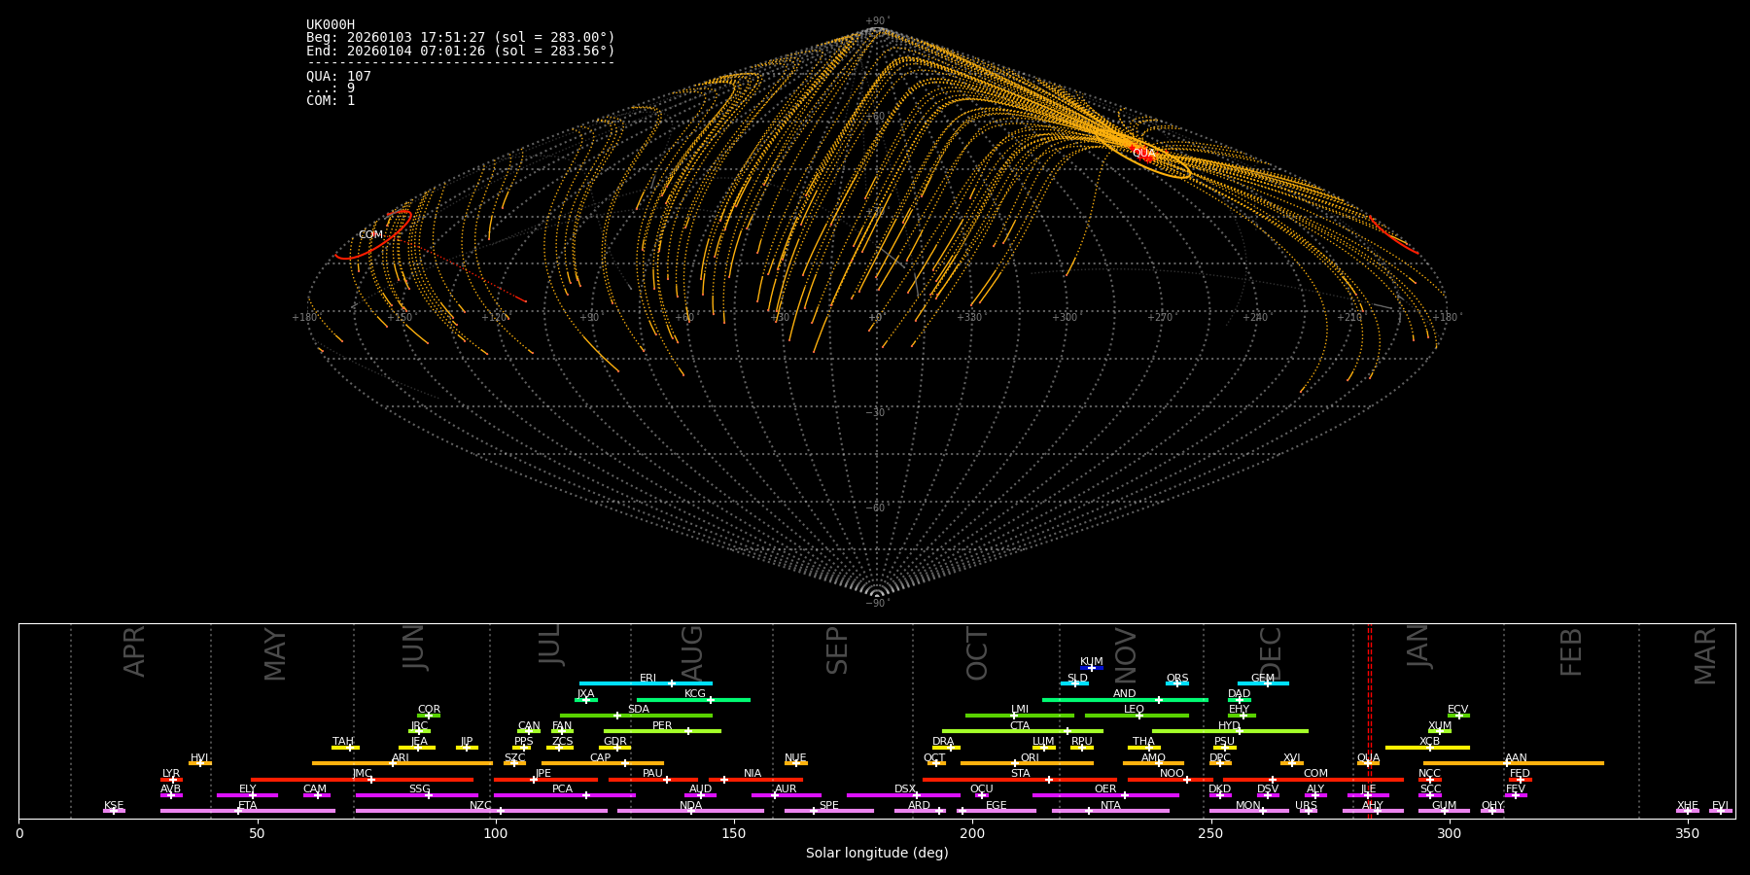Click the SDA shower label in timeline
This screenshot has width=1750, height=875.
(x=638, y=710)
